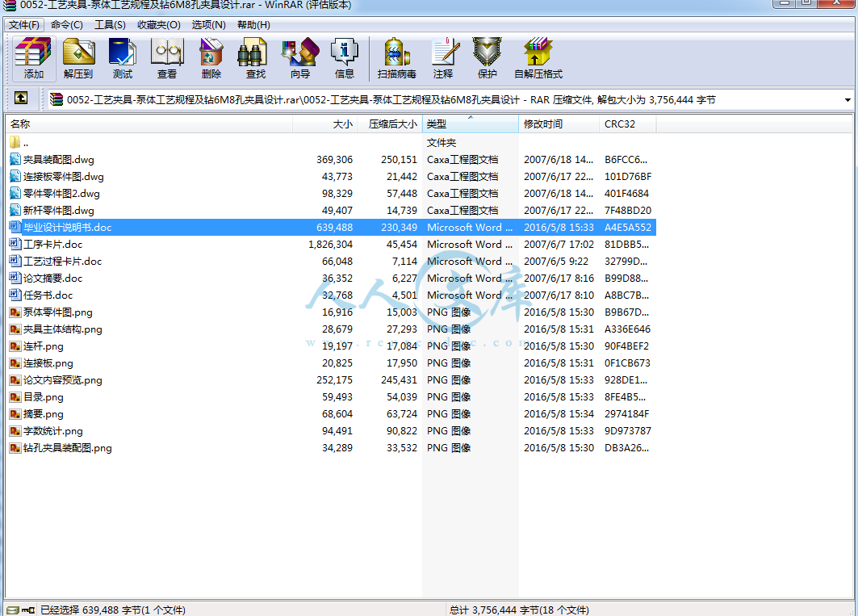Select file 夹具主体结构.png
The width and height of the screenshot is (858, 616).
pyautogui.click(x=62, y=329)
